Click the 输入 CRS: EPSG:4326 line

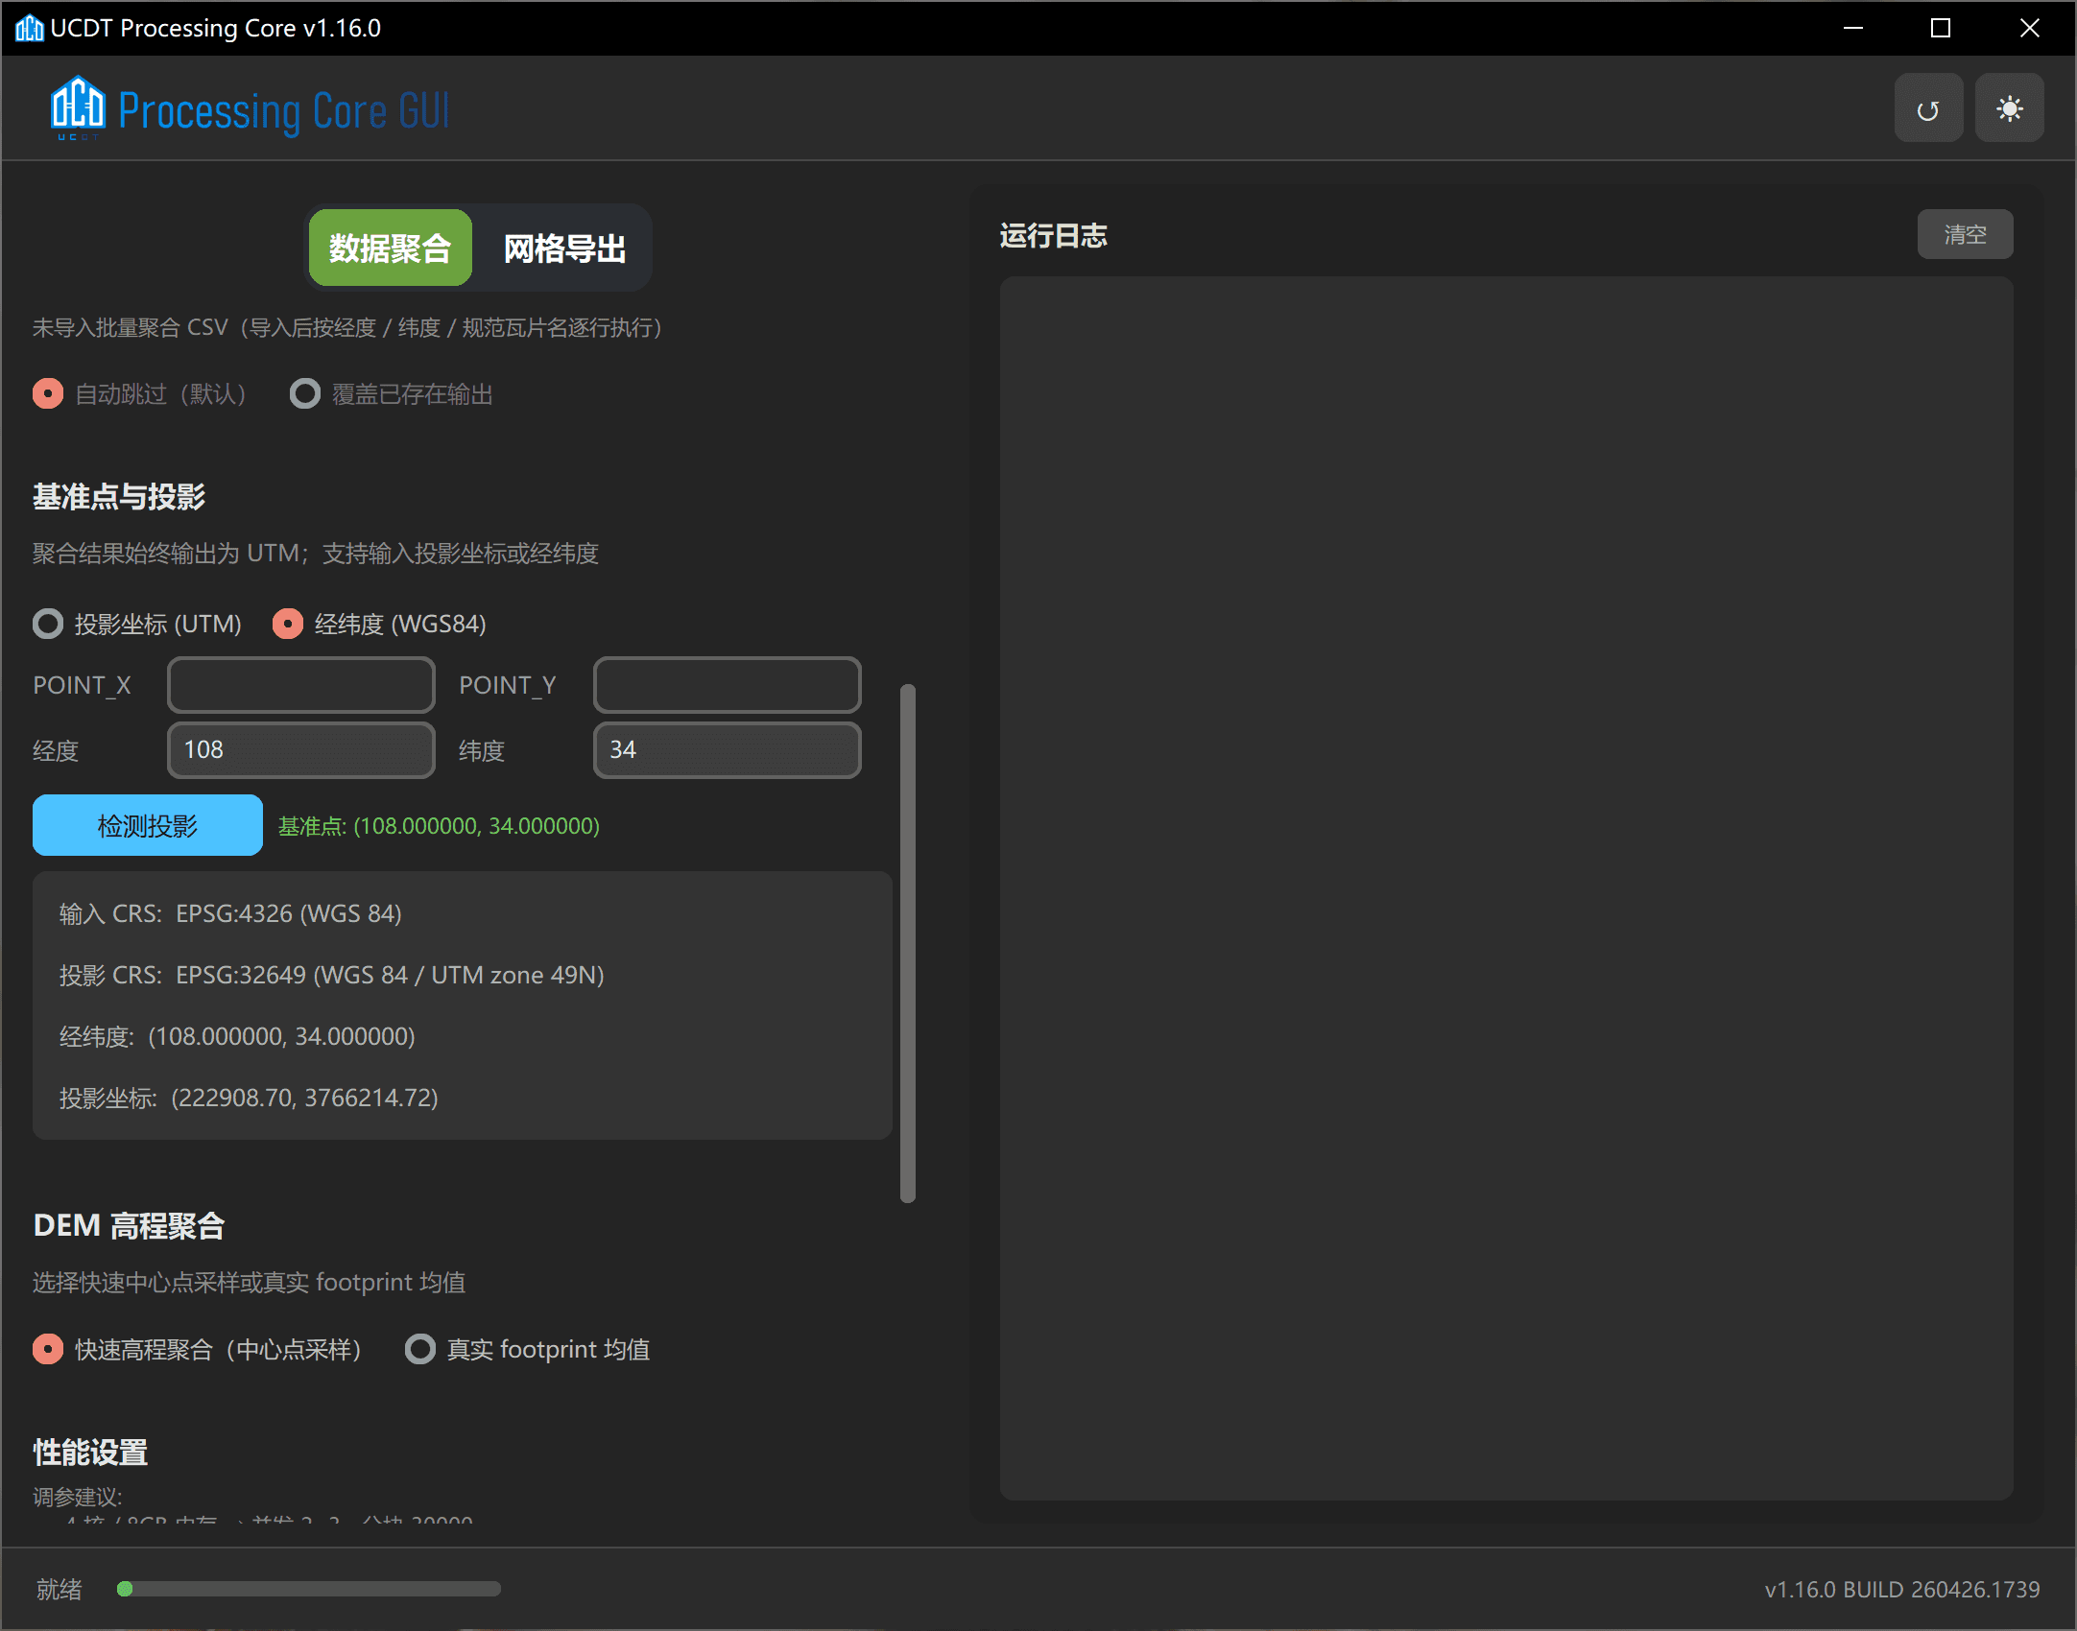(x=230, y=913)
